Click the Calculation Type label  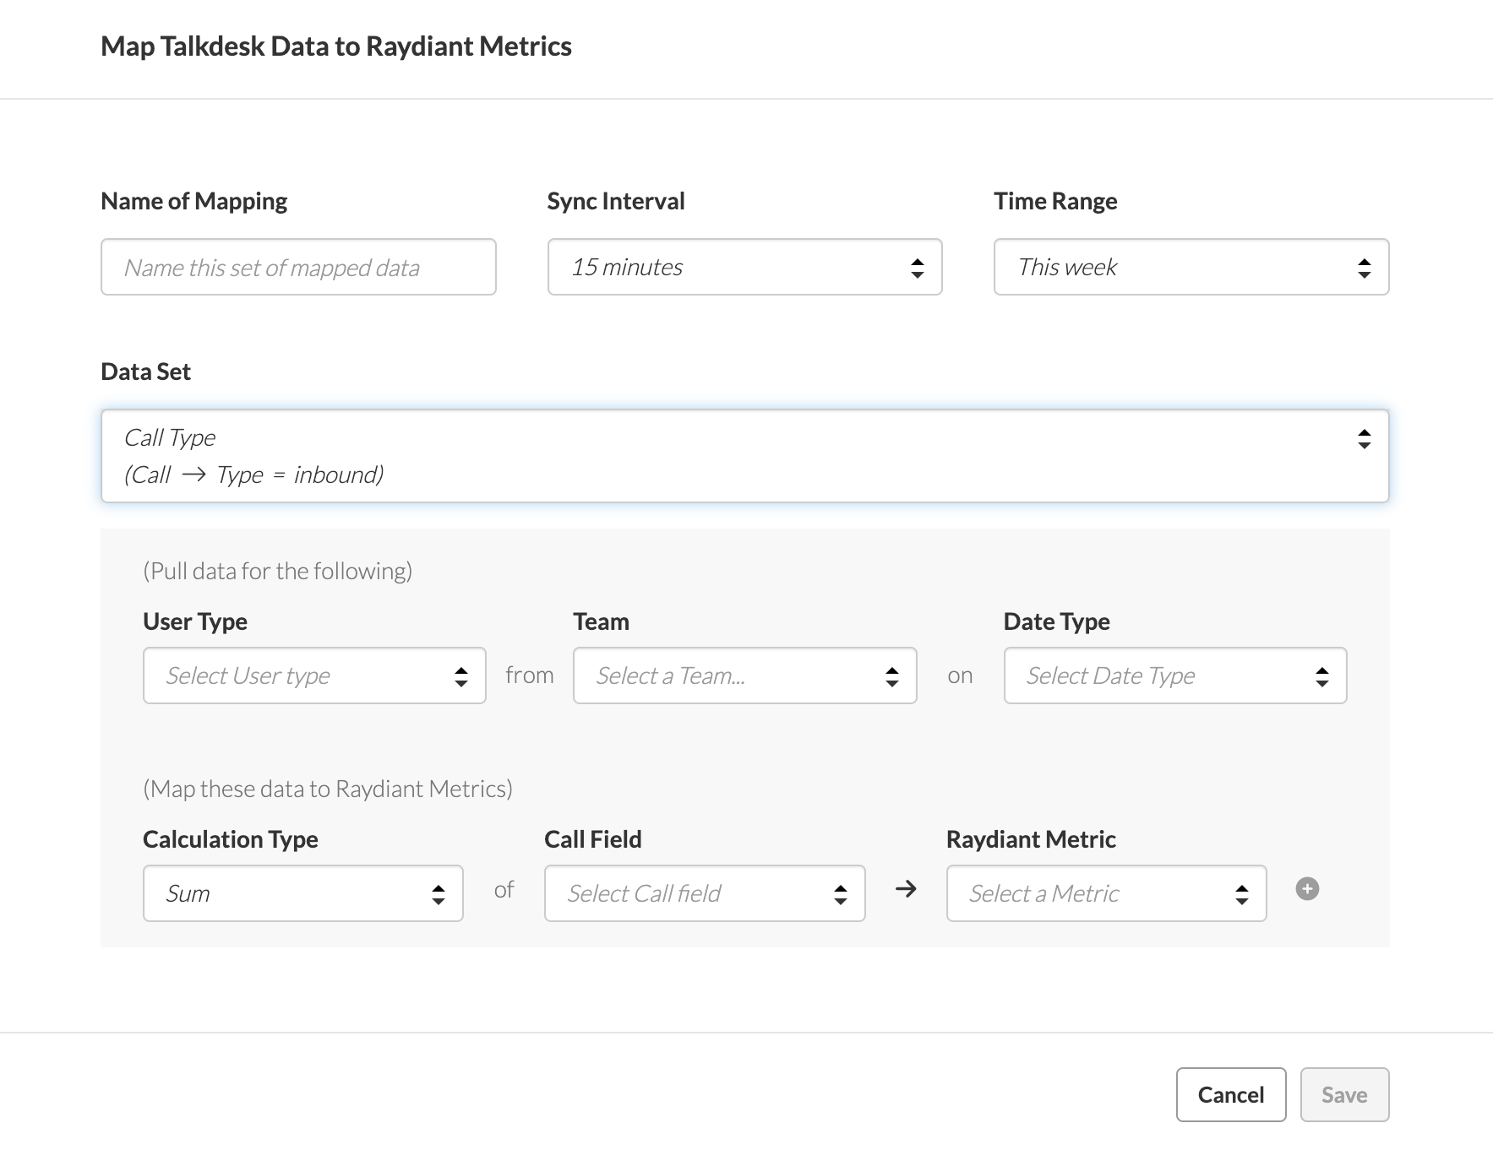231,839
